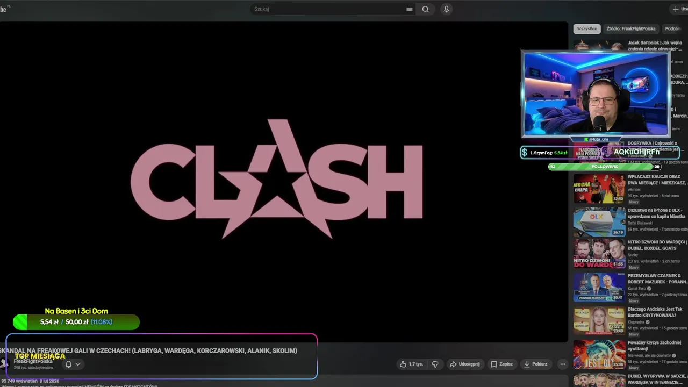
Task: Open title 'Poważny kryzys zachodniej cywilizacji'
Action: 654,346
